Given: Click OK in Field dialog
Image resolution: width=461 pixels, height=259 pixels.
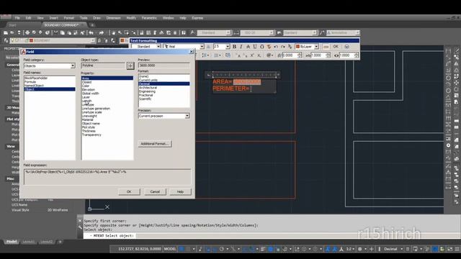Looking at the screenshot, I should pos(129,192).
